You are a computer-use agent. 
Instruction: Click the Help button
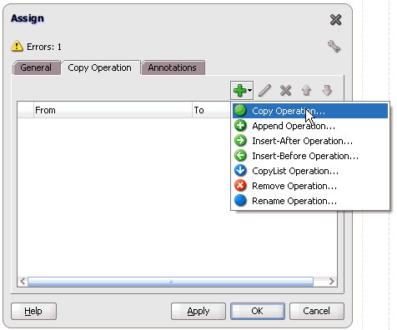33,311
